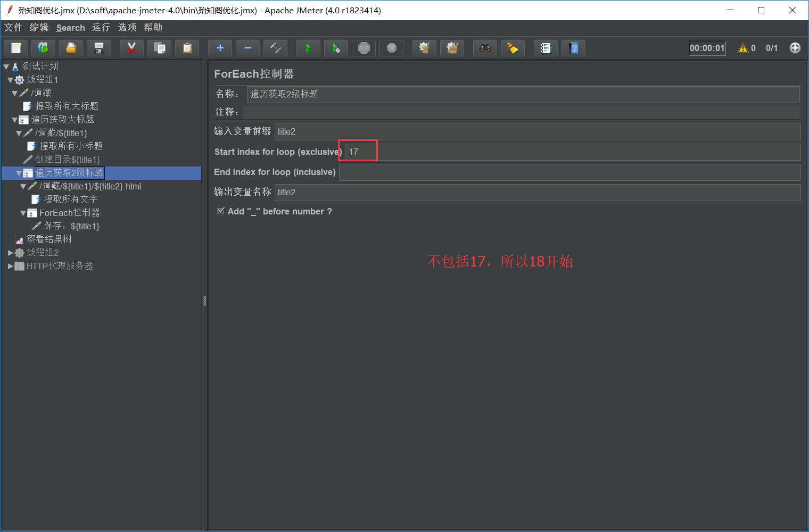Click the New test plan icon
809x532 pixels.
16,48
